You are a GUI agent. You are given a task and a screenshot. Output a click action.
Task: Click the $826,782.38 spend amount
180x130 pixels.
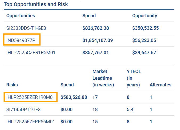click(96, 28)
